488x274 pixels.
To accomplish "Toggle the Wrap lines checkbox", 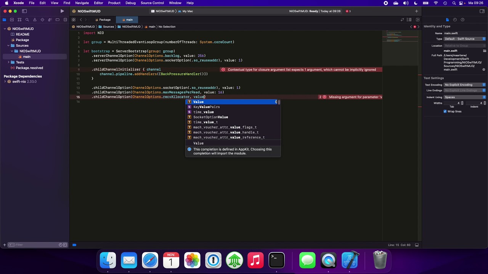I will point(445,112).
